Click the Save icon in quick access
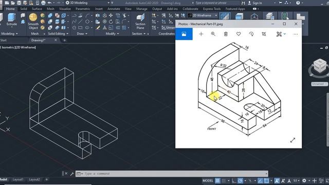 (19, 3)
